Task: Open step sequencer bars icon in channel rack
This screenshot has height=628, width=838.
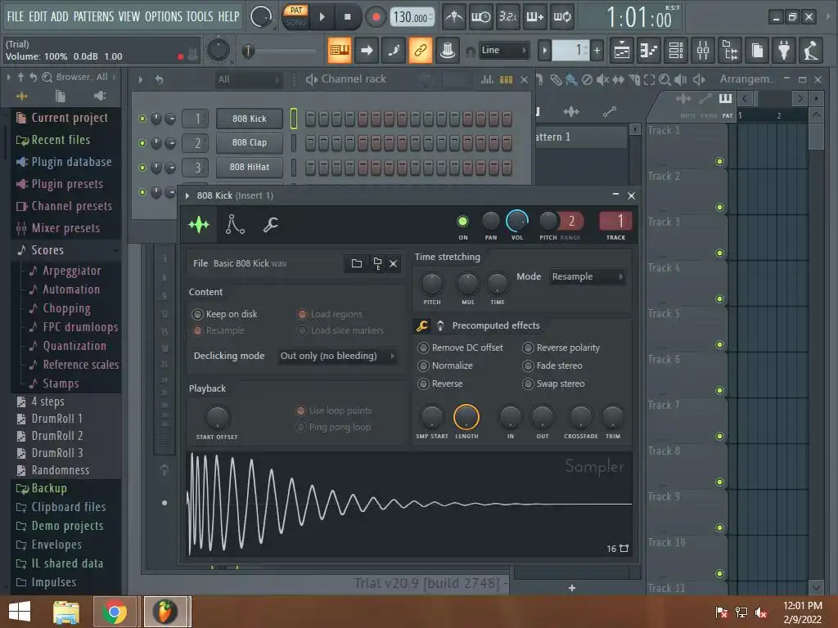Action: [506, 79]
